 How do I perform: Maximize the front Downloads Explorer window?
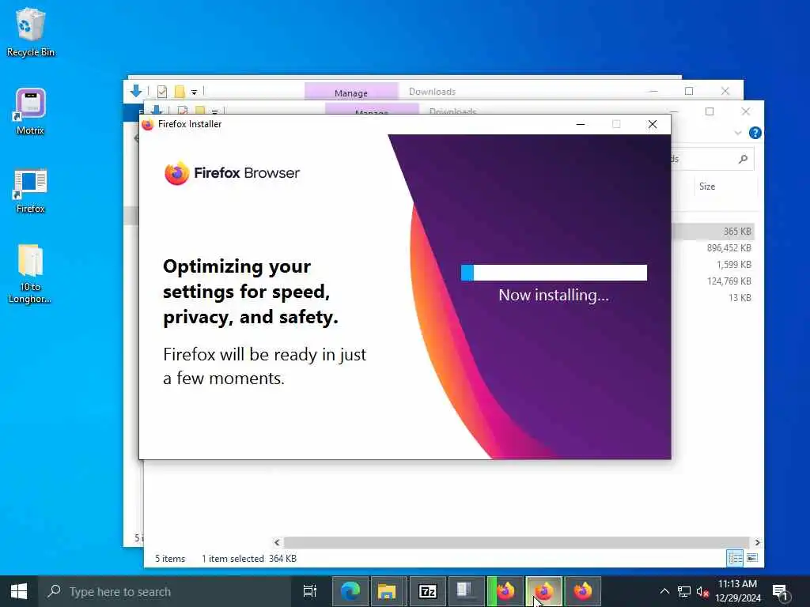click(710, 111)
